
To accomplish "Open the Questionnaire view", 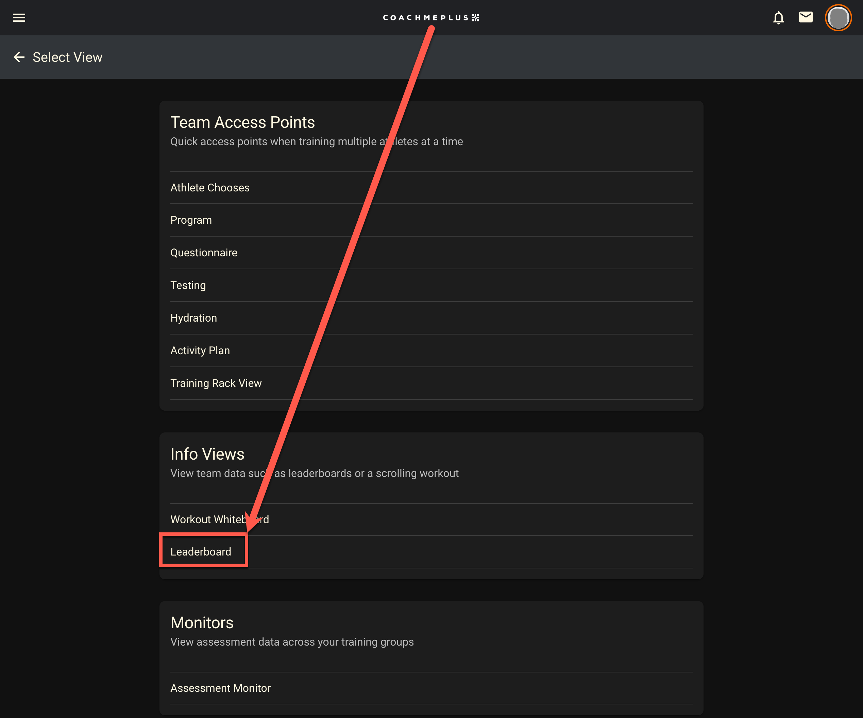I will [x=431, y=253].
